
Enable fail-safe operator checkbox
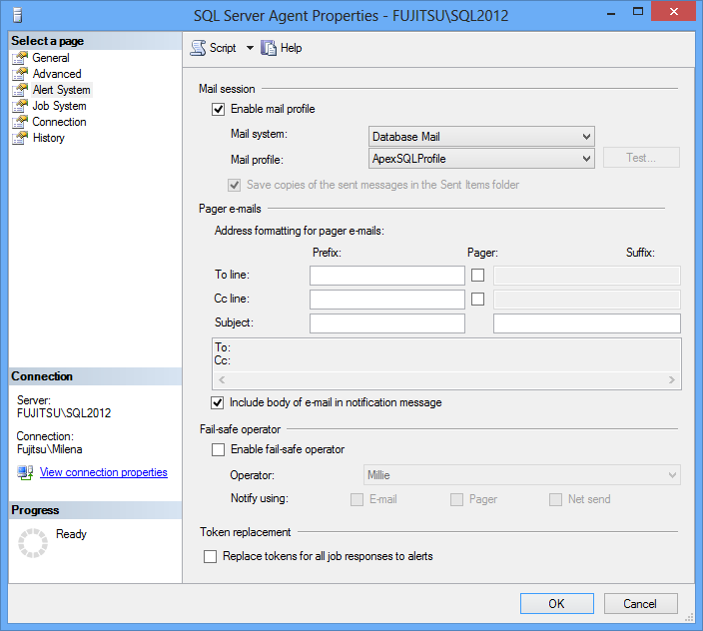[x=219, y=449]
